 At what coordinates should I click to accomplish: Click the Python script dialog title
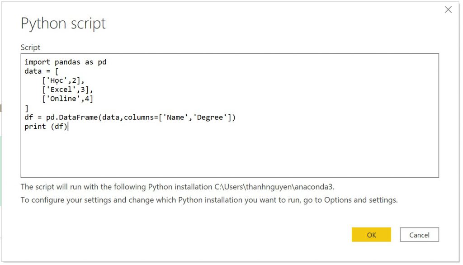coord(63,23)
